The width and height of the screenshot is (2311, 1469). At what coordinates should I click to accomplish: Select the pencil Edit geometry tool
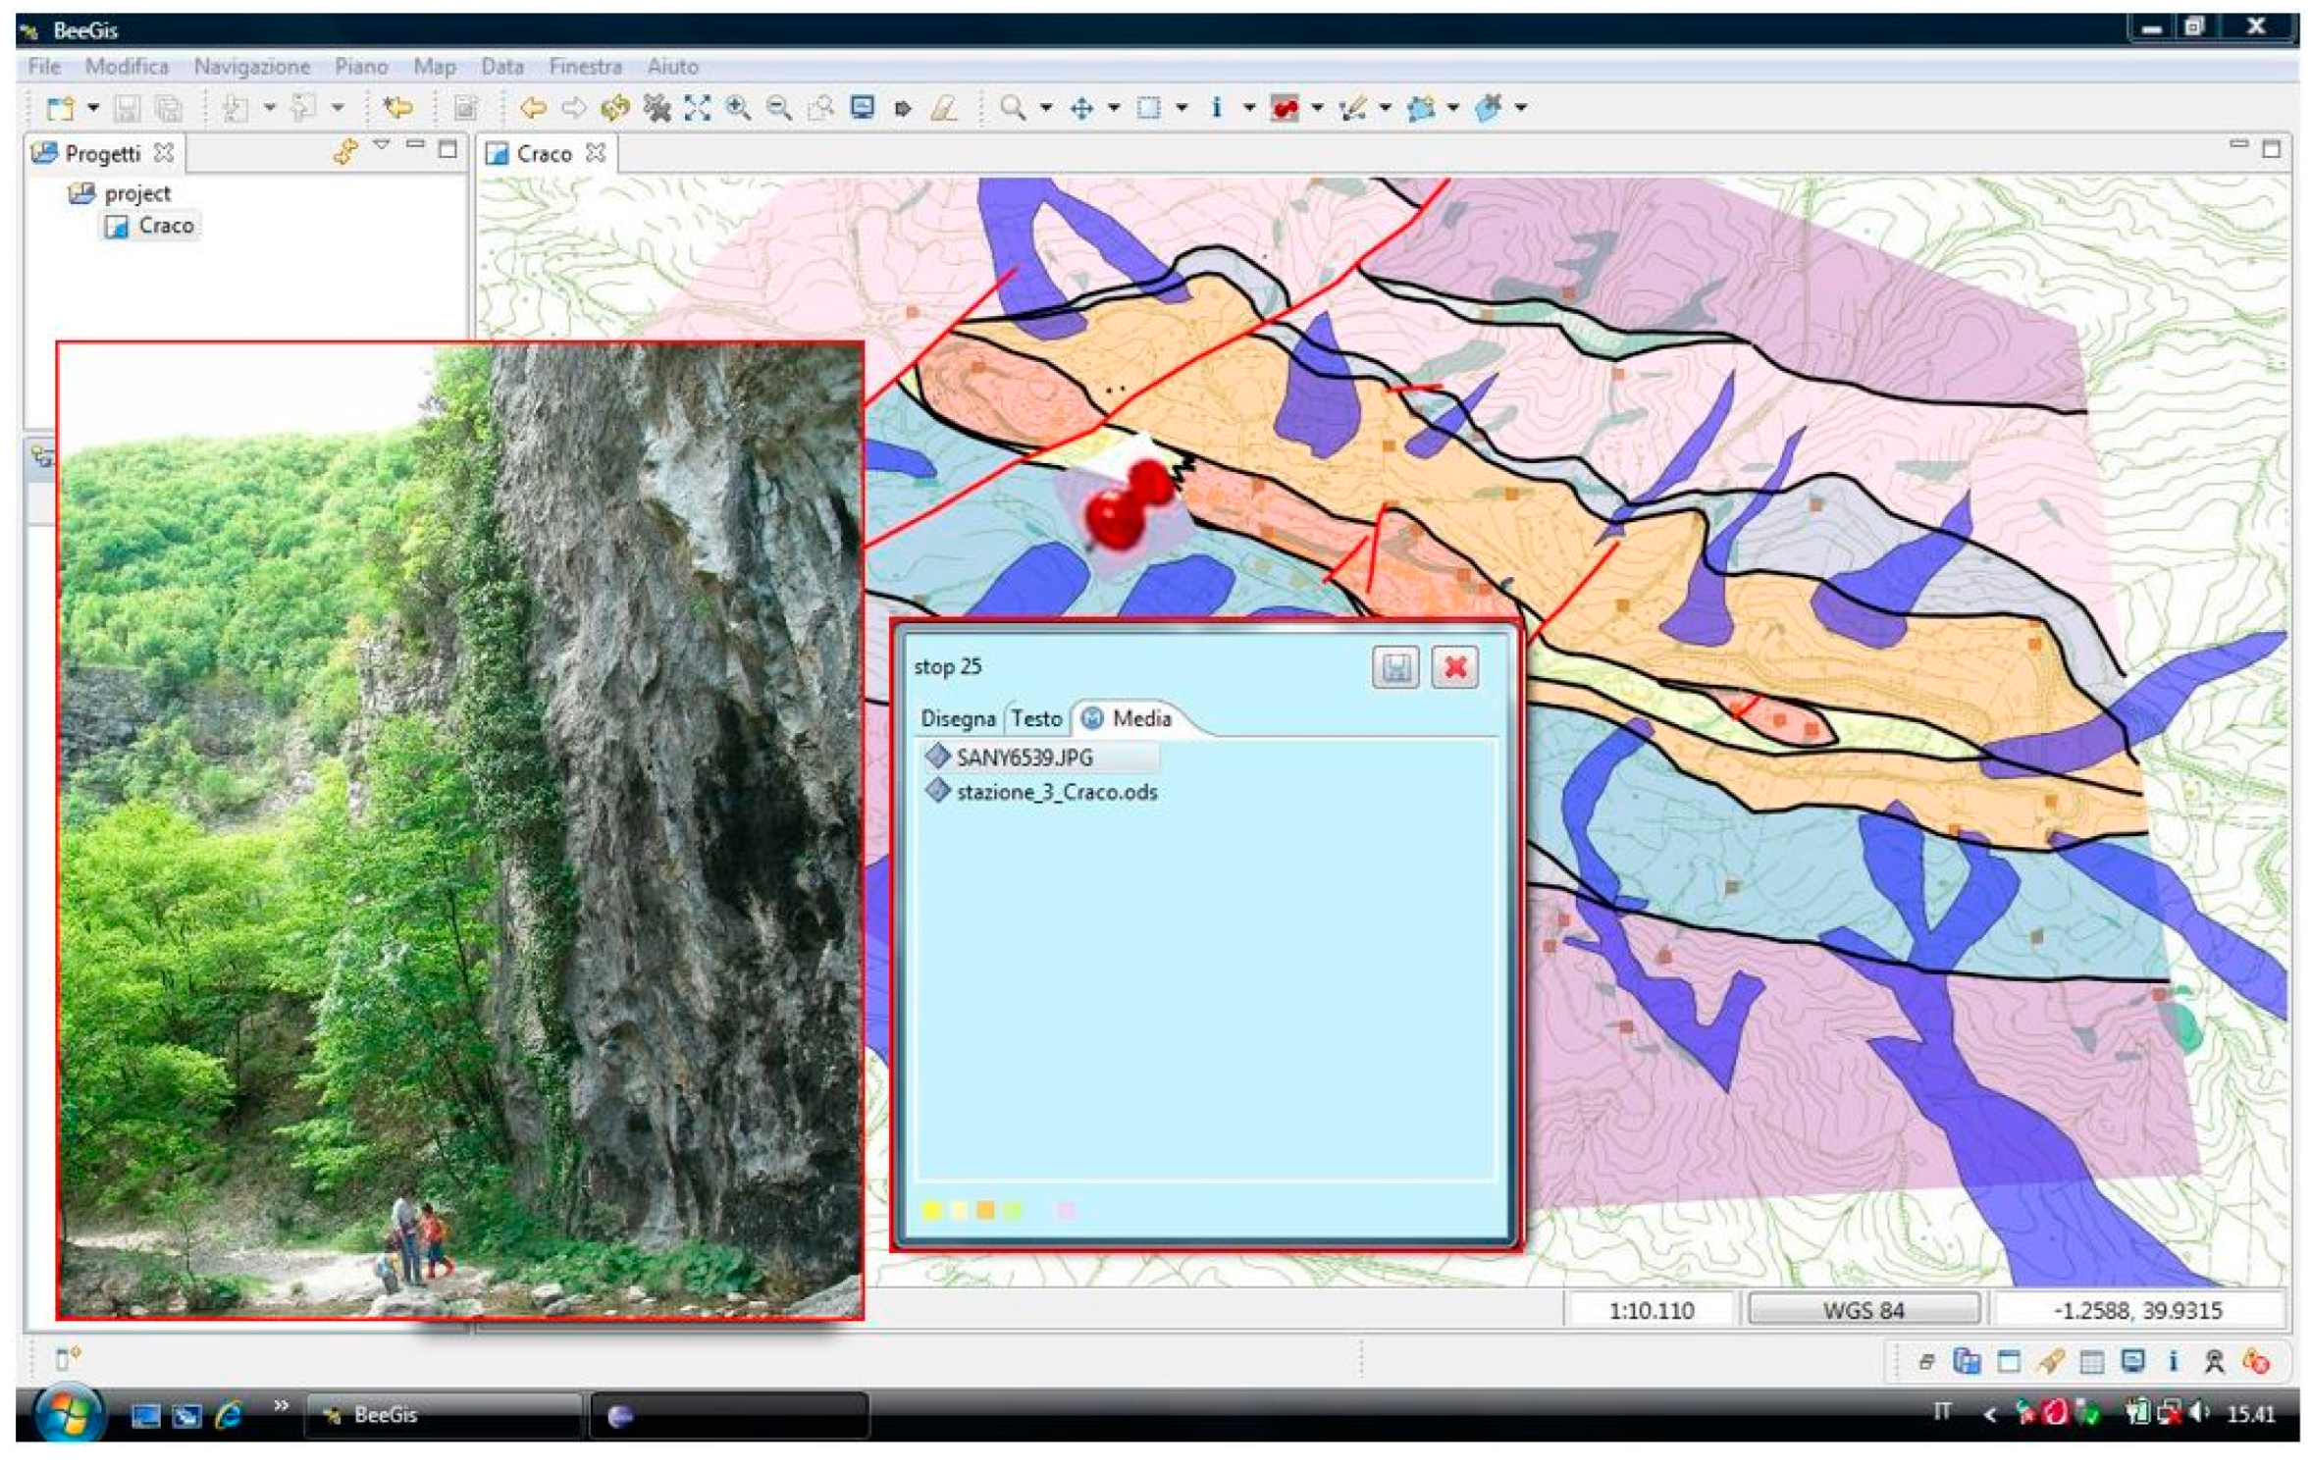[x=1352, y=108]
